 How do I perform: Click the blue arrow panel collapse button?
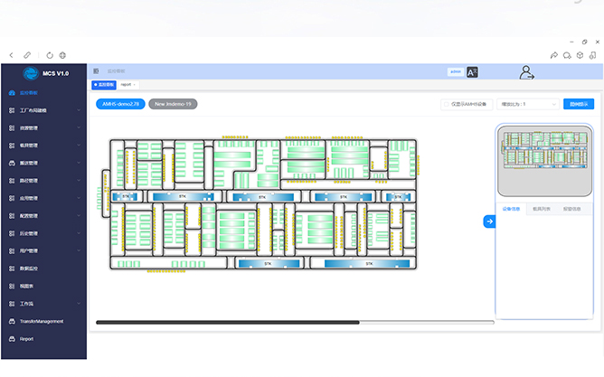(x=489, y=221)
